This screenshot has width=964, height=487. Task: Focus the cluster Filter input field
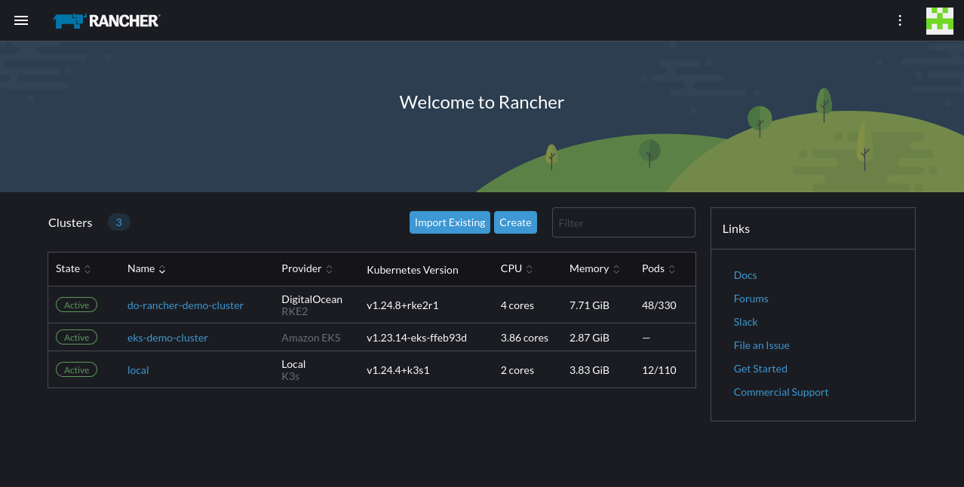tap(623, 222)
